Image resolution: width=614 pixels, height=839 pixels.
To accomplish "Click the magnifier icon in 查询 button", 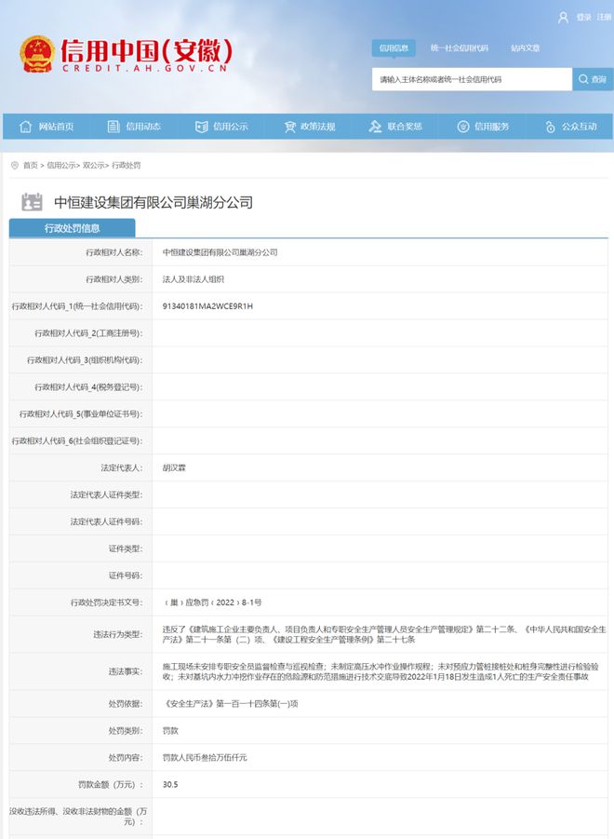I will 582,79.
